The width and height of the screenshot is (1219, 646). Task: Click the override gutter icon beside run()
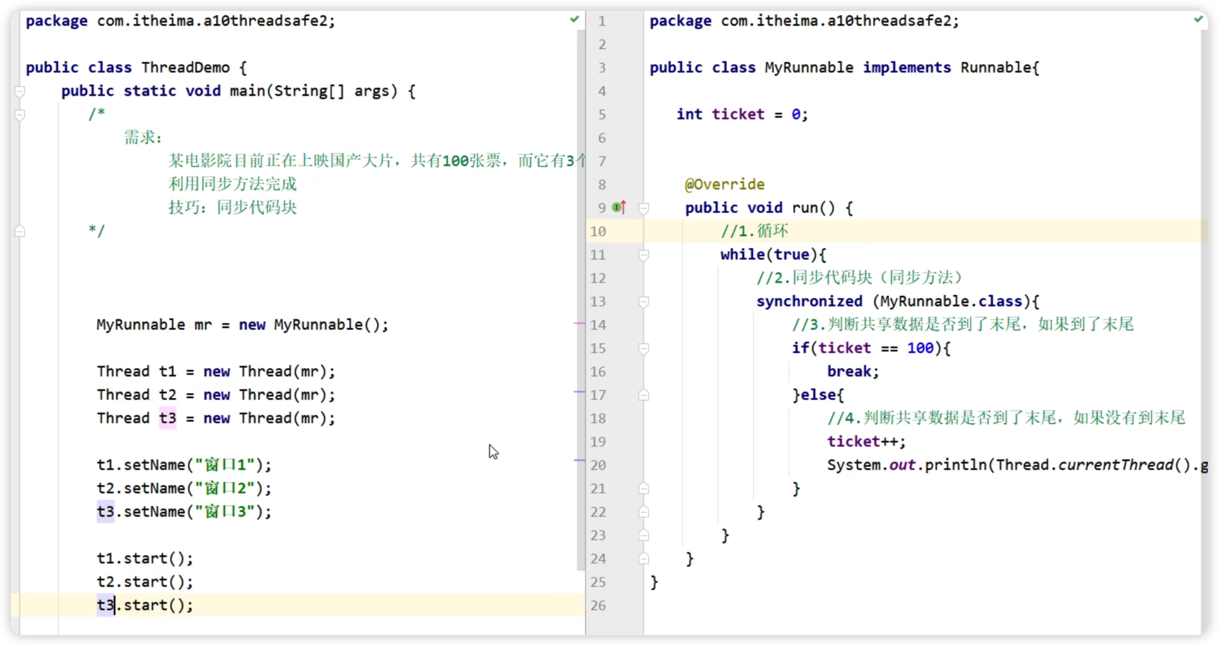point(619,207)
